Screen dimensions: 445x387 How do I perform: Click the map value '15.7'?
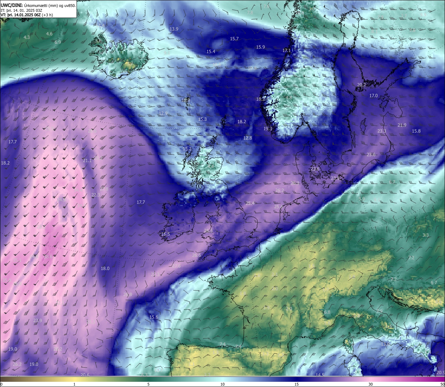click(x=234, y=39)
